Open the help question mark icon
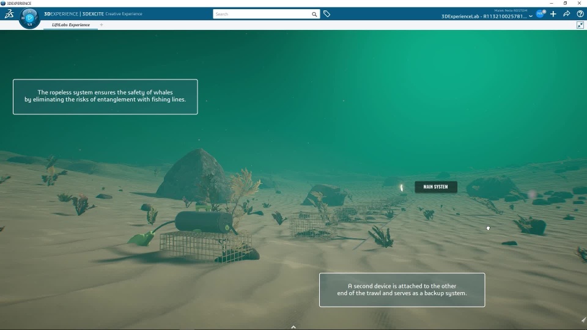 click(x=580, y=14)
